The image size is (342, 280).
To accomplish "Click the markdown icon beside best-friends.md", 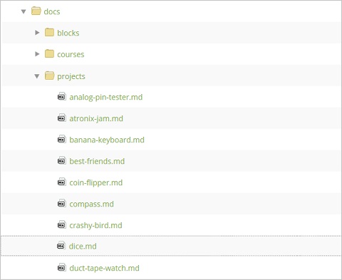I will [62, 161].
